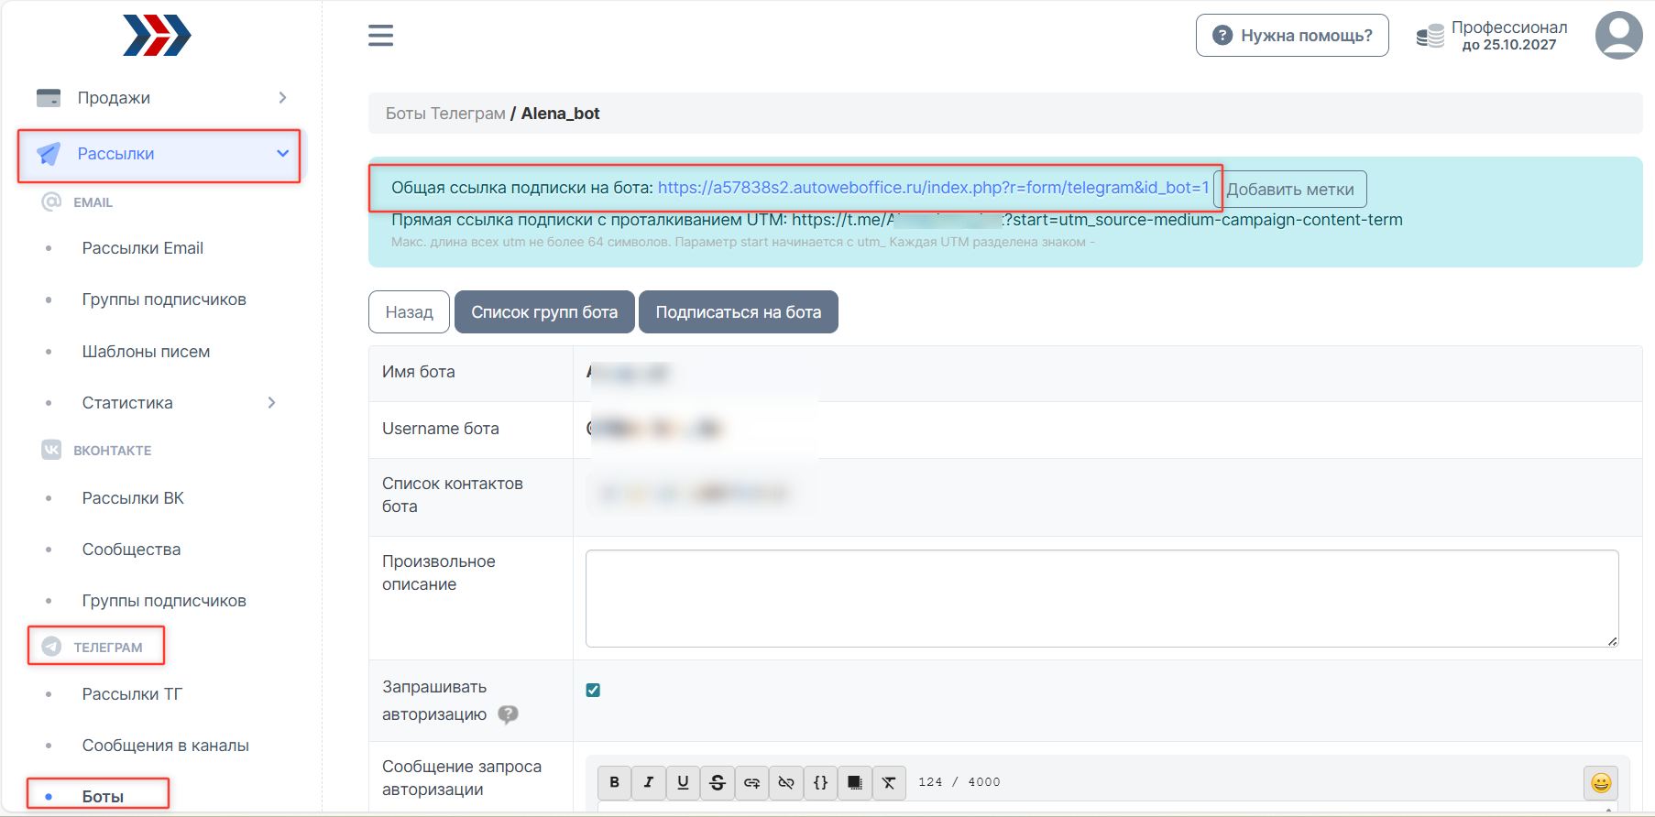Uncheck the request authorization checkbox
This screenshot has width=1655, height=817.
[593, 691]
